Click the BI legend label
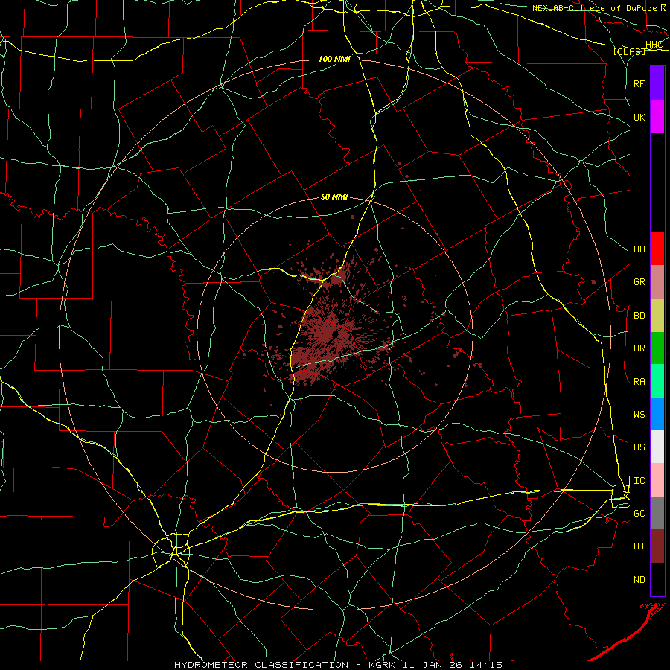This screenshot has height=670, width=670. tap(639, 546)
